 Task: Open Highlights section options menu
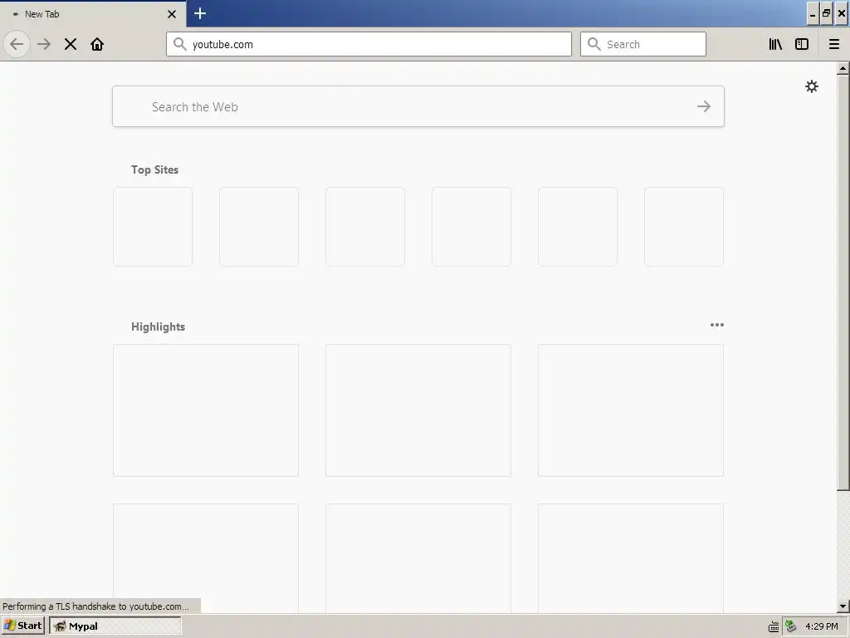pos(716,325)
